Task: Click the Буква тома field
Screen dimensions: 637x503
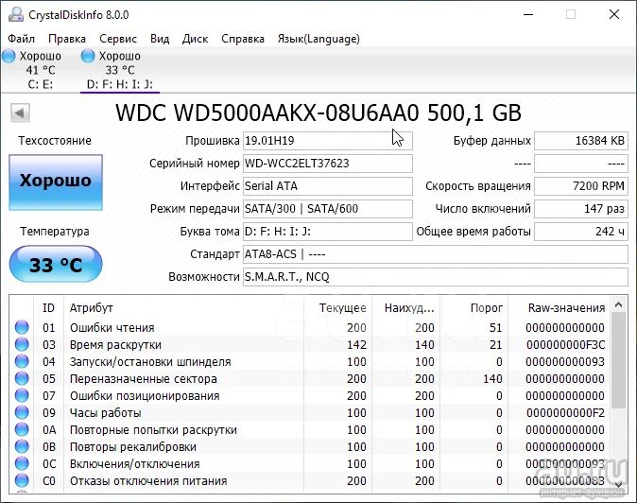Action: (x=328, y=232)
